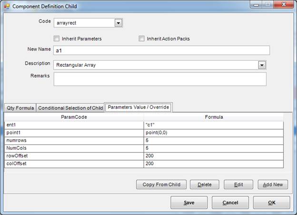Screen dimensions: 297x215
Task: Save the component definition
Action: (x=189, y=203)
